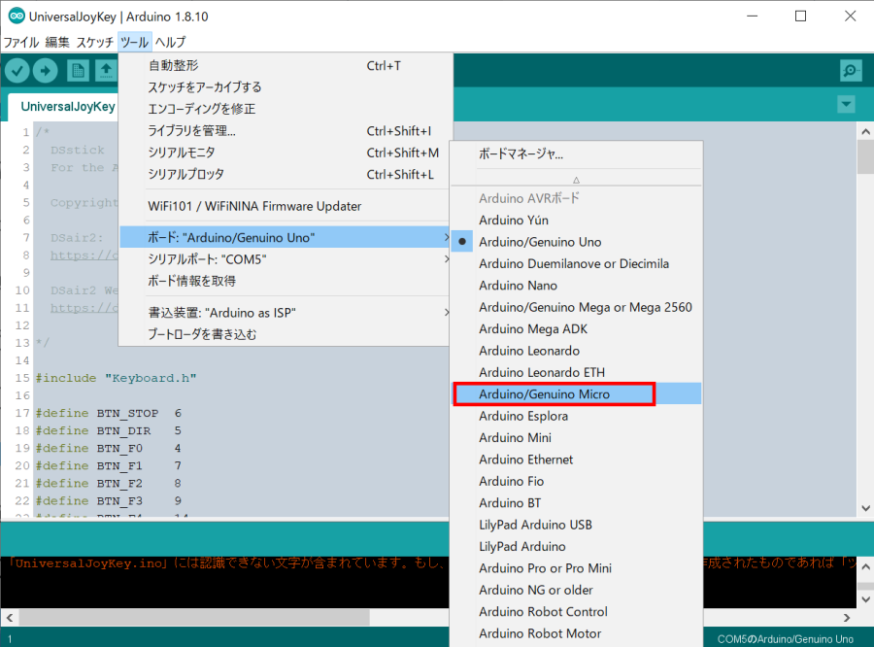
Task: Select Arduino Robot Control
Action: (x=576, y=611)
